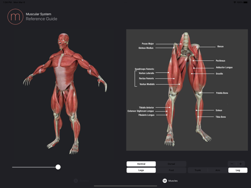Click the Psoas Major label

click(148, 44)
